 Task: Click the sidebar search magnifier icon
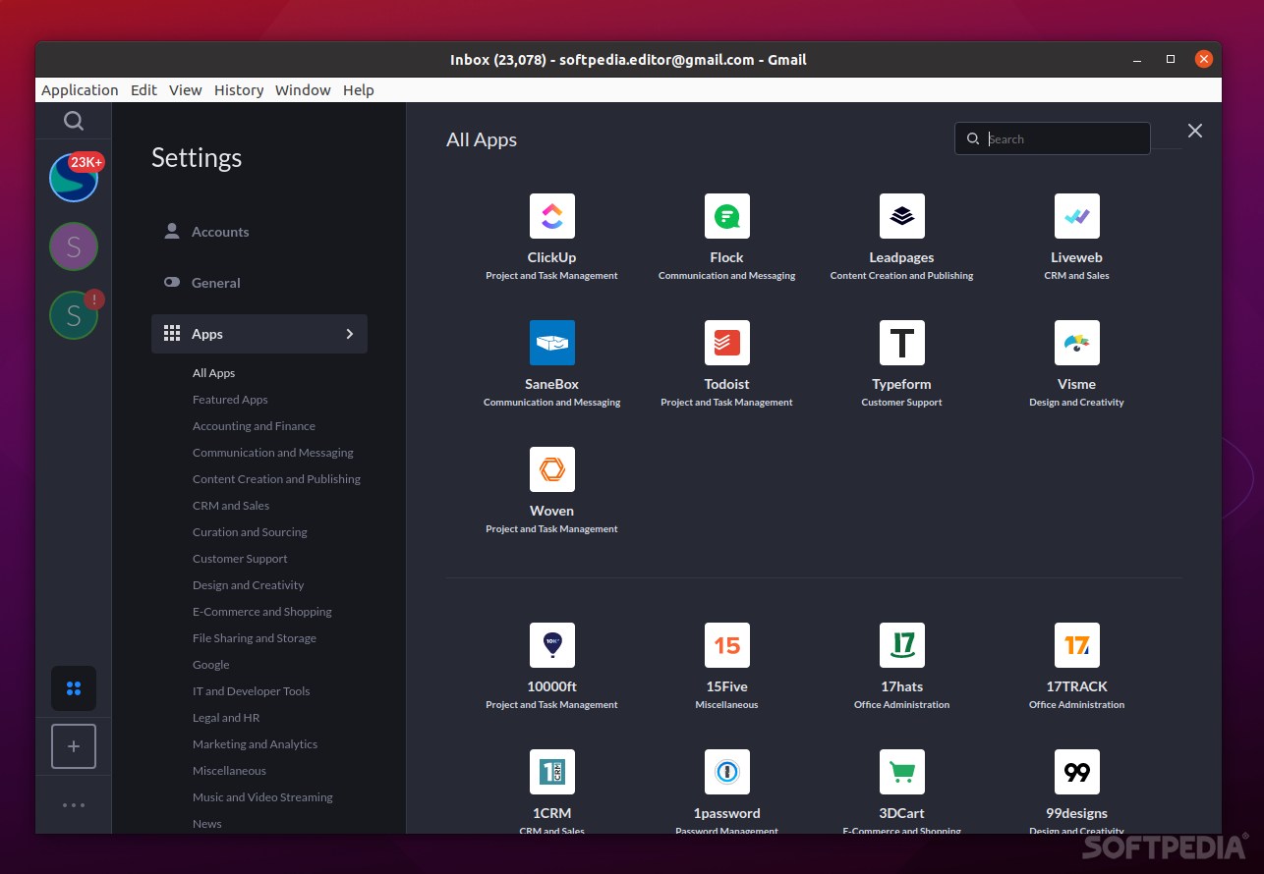(74, 121)
